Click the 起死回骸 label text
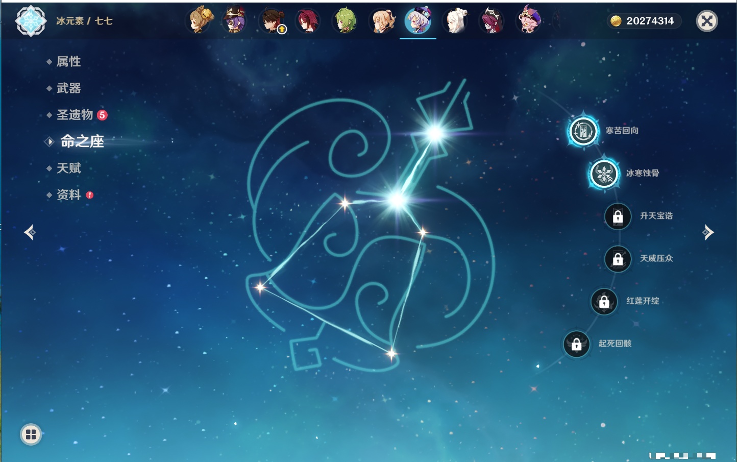Screen dimensions: 737x462 pyautogui.click(x=615, y=344)
